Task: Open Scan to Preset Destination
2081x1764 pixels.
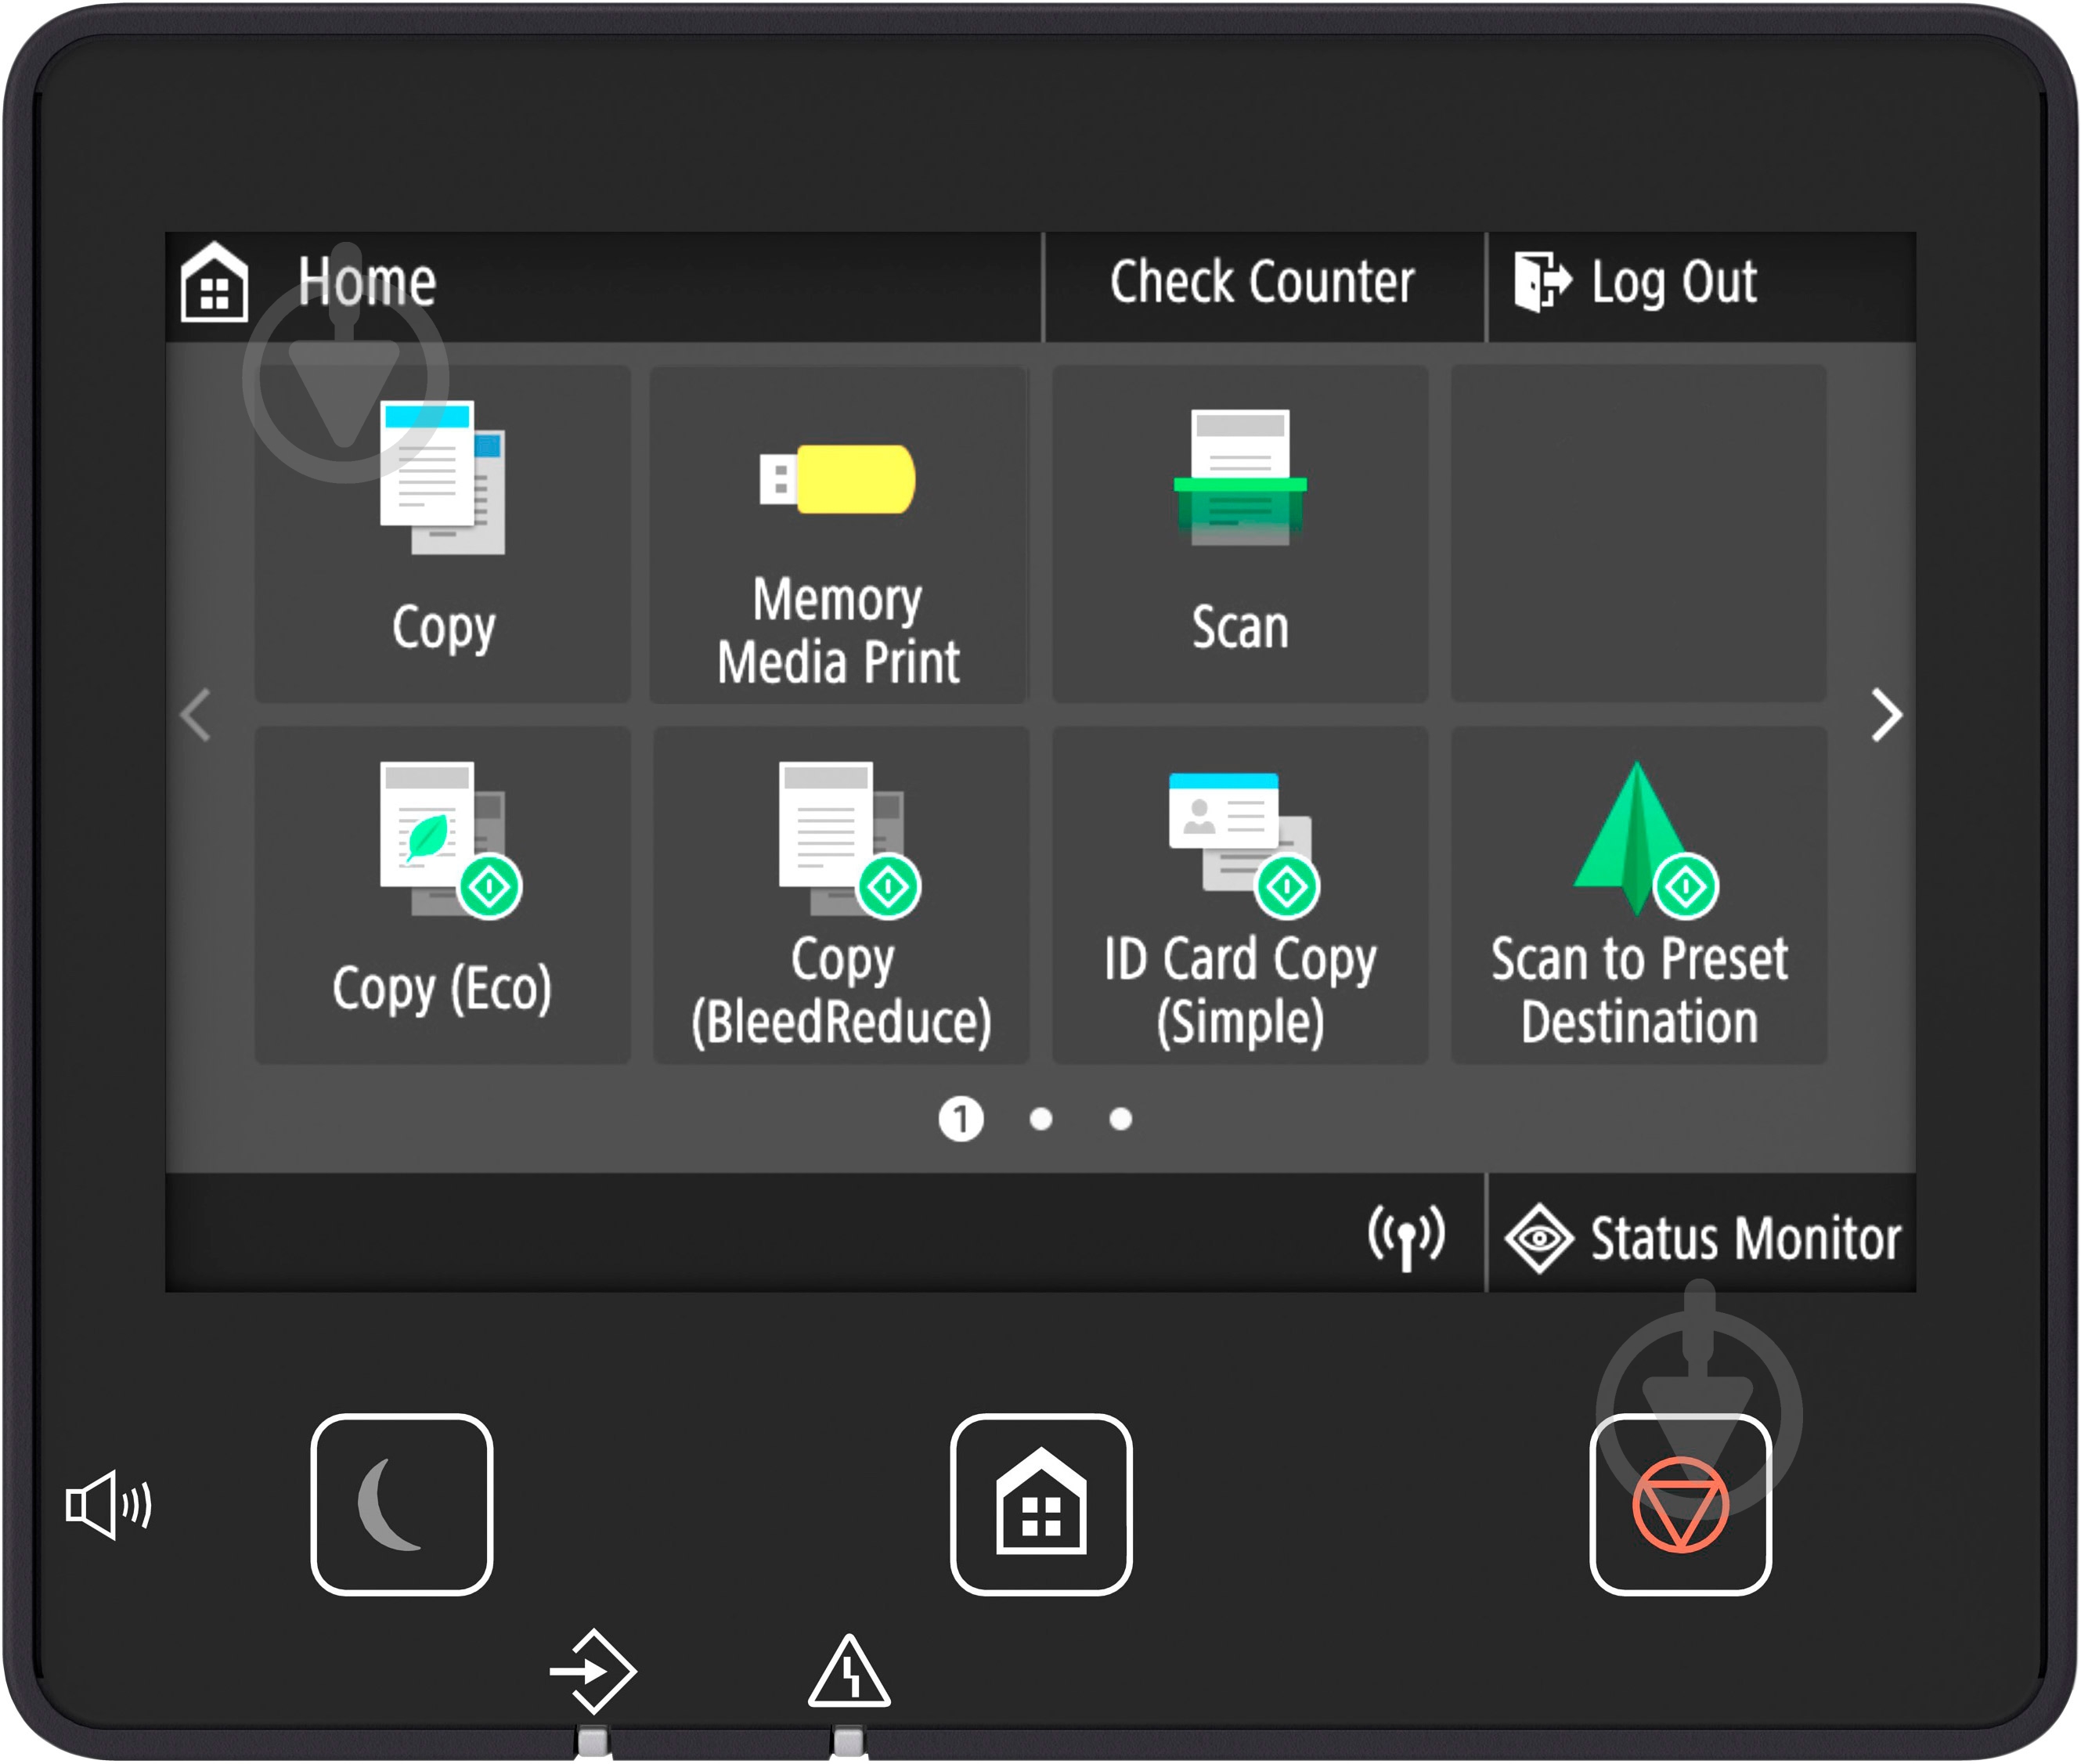Action: [1638, 895]
